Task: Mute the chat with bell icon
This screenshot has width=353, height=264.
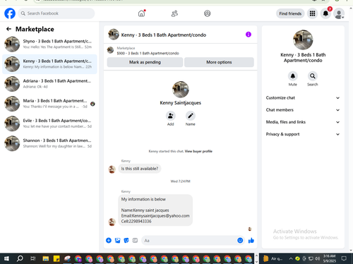Action: coord(293,76)
